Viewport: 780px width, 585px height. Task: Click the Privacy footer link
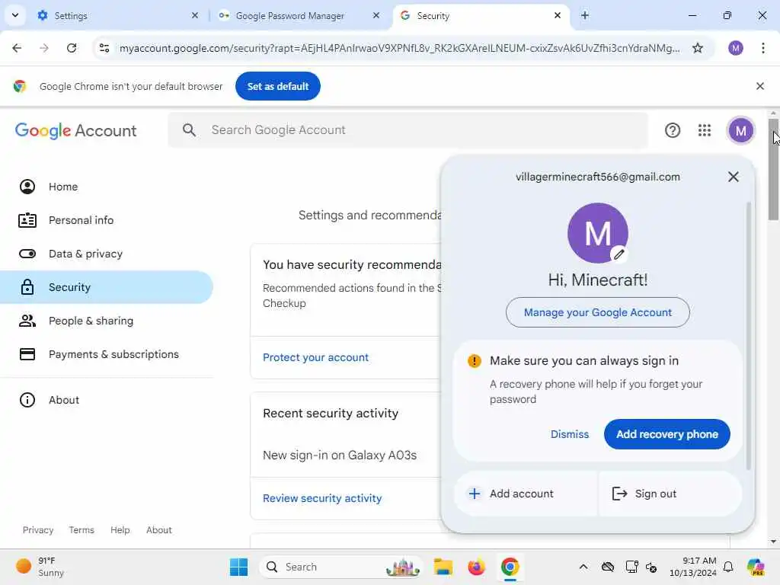38,530
